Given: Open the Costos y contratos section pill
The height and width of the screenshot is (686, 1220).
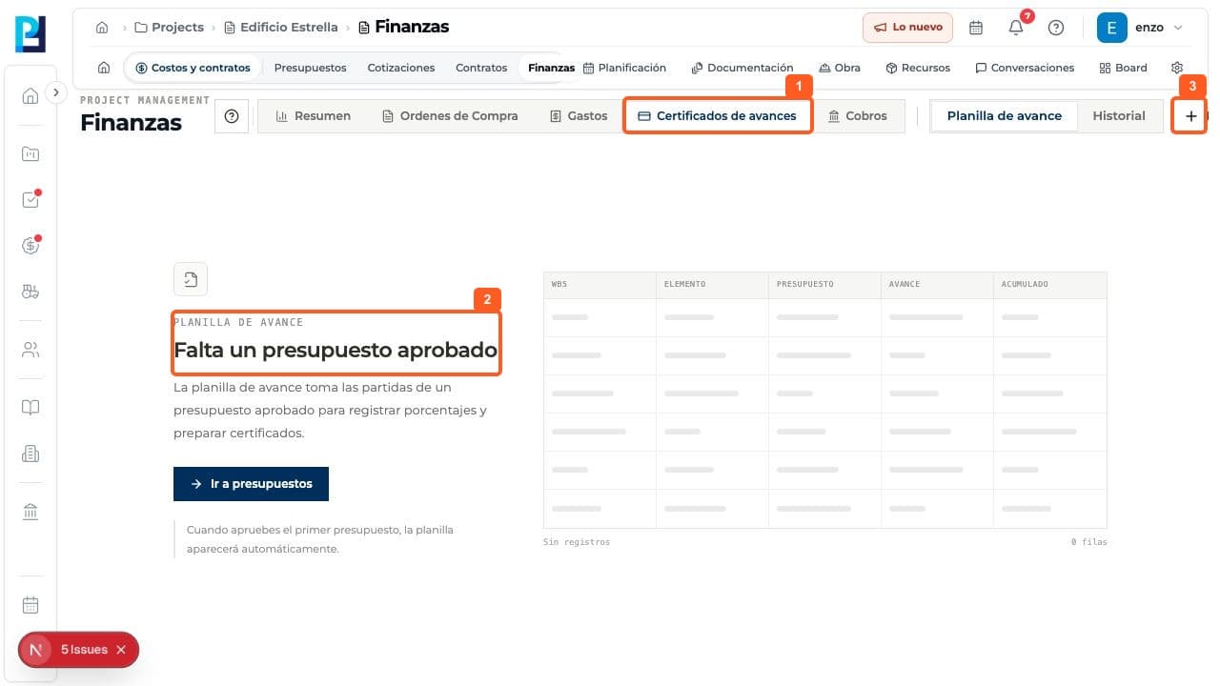Looking at the screenshot, I should click(x=193, y=68).
